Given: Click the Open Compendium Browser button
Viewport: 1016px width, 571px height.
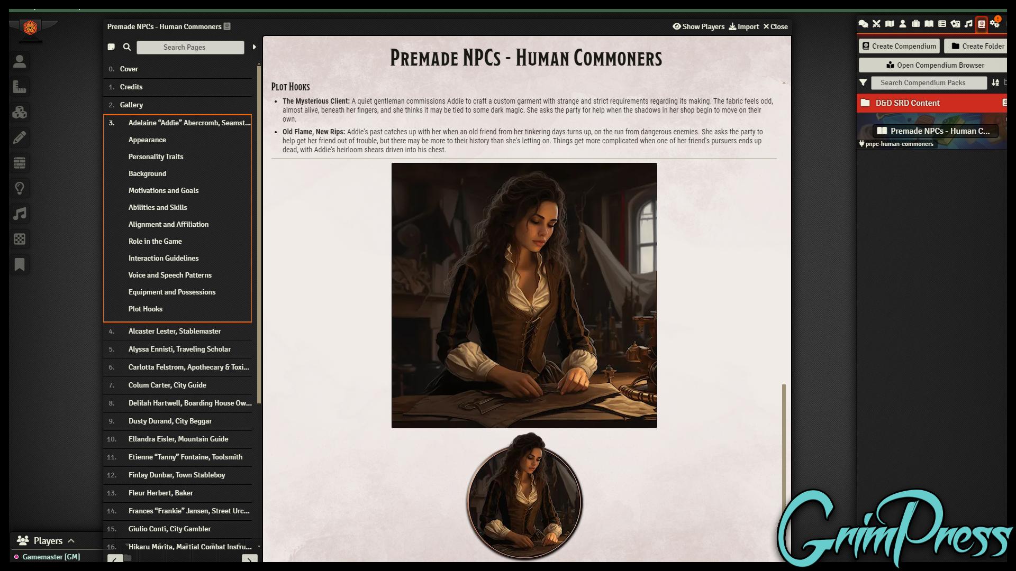Looking at the screenshot, I should 935,65.
